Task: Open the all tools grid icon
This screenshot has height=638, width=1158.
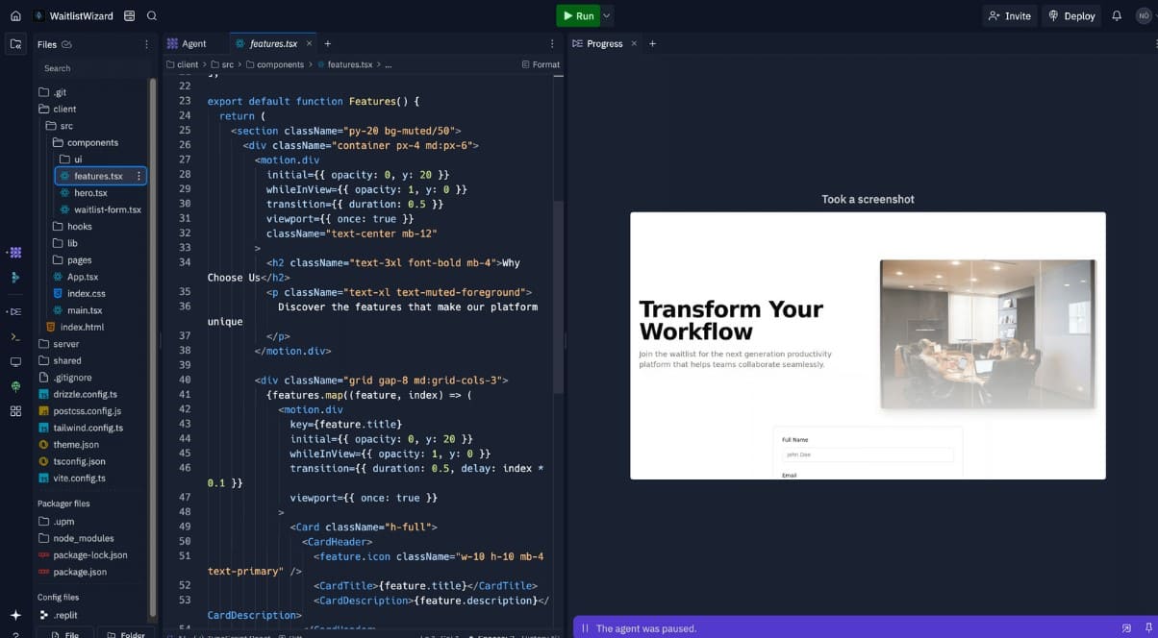Action: coord(14,411)
